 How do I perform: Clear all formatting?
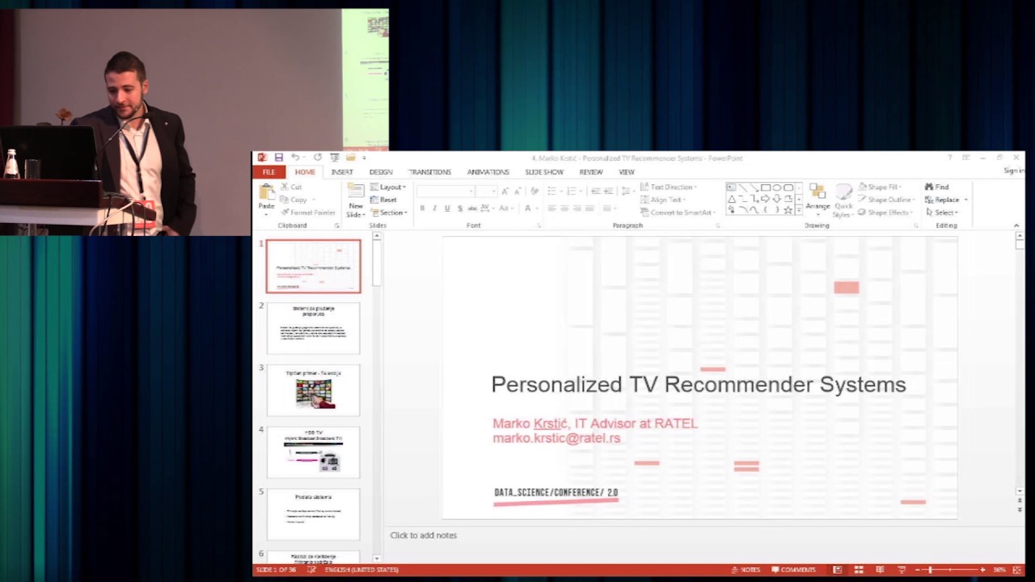534,192
